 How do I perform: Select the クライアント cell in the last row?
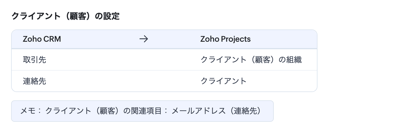[x=224, y=81]
